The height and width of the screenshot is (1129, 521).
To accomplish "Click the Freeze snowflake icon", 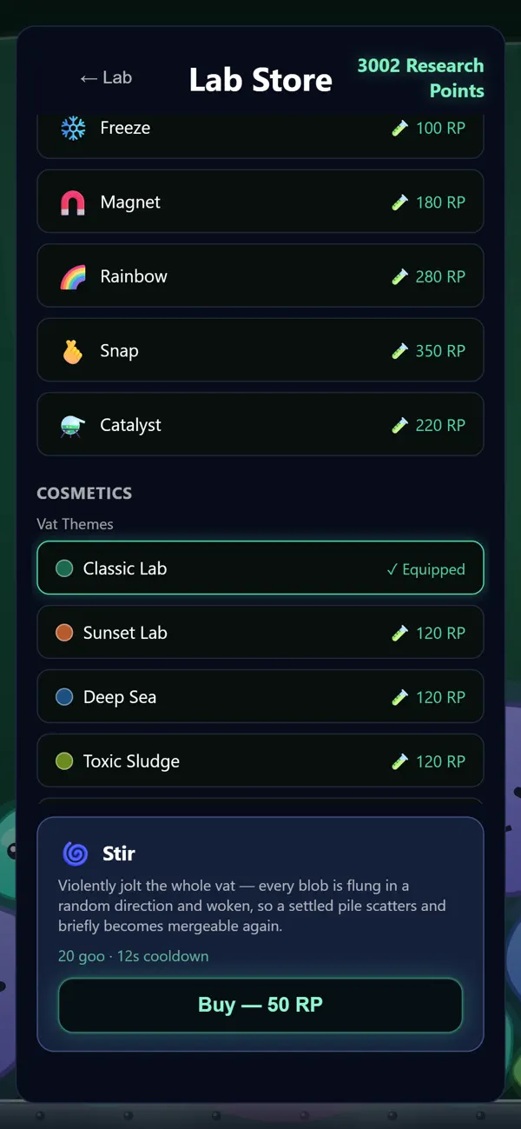I will pyautogui.click(x=73, y=129).
